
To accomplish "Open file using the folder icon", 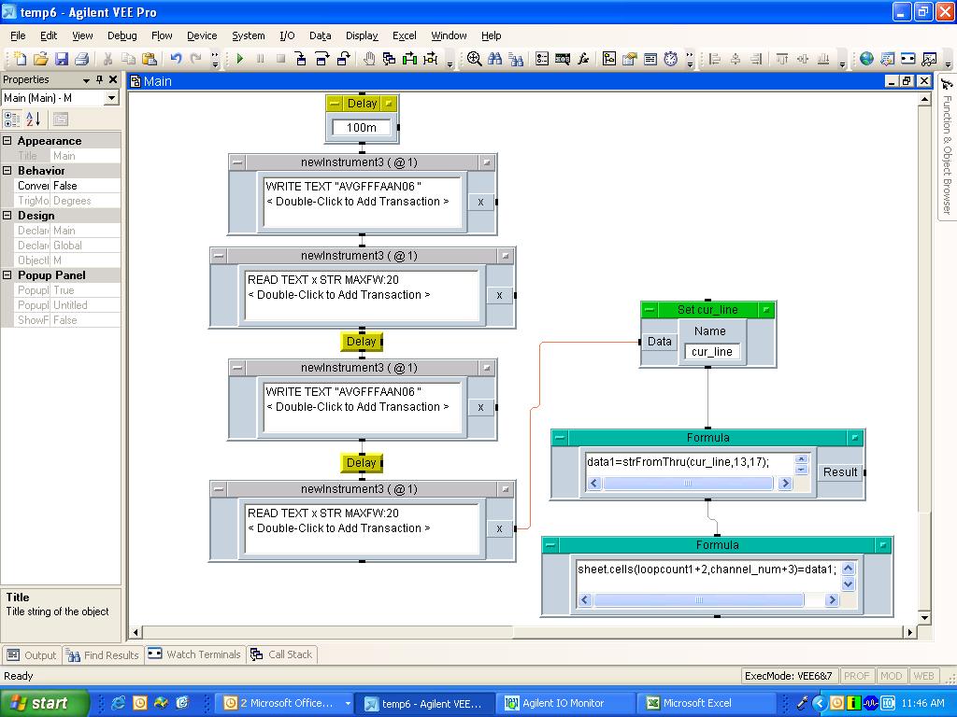I will [41, 59].
